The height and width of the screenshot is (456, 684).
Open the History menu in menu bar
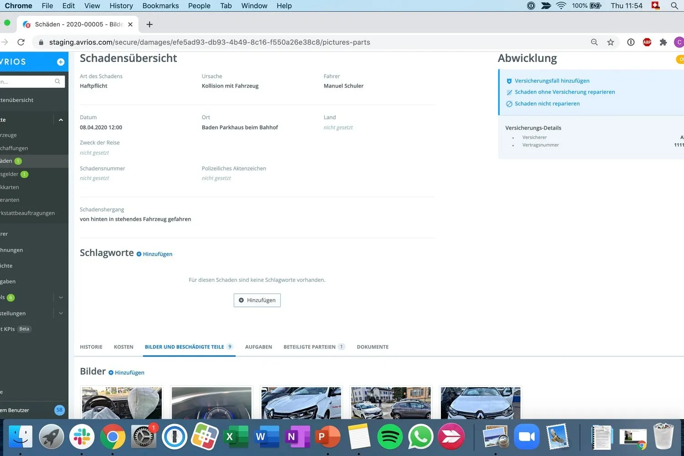tap(121, 6)
